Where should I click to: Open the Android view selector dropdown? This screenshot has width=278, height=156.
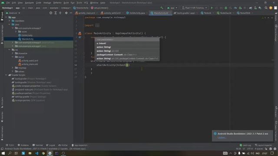[13, 13]
